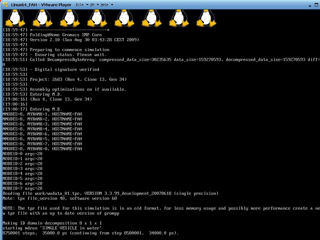Click the fifth Tux penguin logo
Viewport: 320px width, 240px height.
[124, 18]
